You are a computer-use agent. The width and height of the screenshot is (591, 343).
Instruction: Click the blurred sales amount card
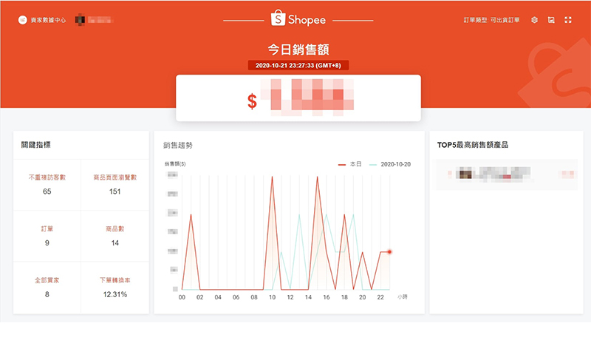(x=298, y=98)
